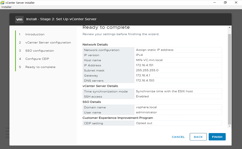The width and height of the screenshot is (242, 149).
Task: Restore the installer window size
Action: click(225, 3)
